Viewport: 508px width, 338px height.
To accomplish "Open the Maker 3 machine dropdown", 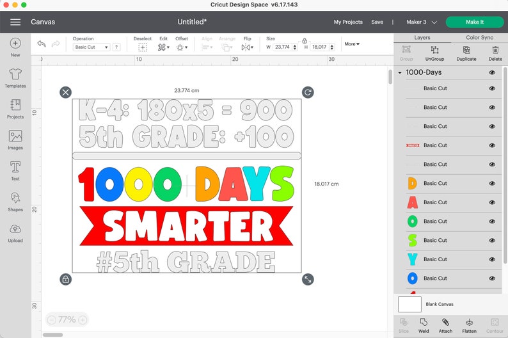I will (x=422, y=22).
